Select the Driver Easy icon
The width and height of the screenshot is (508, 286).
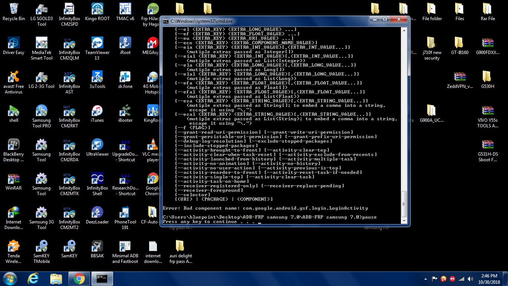pos(14,46)
